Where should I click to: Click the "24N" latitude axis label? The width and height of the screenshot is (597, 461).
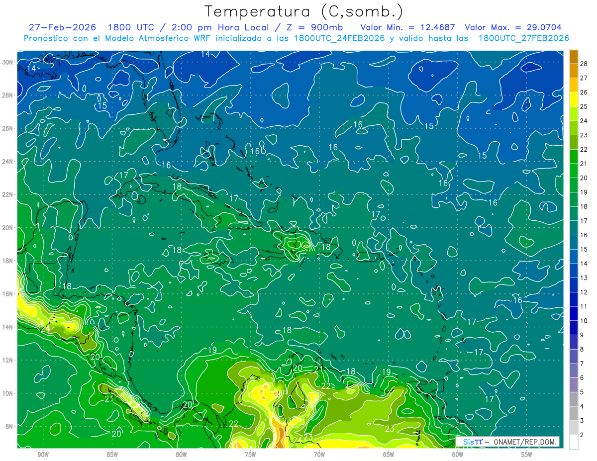pyautogui.click(x=7, y=162)
